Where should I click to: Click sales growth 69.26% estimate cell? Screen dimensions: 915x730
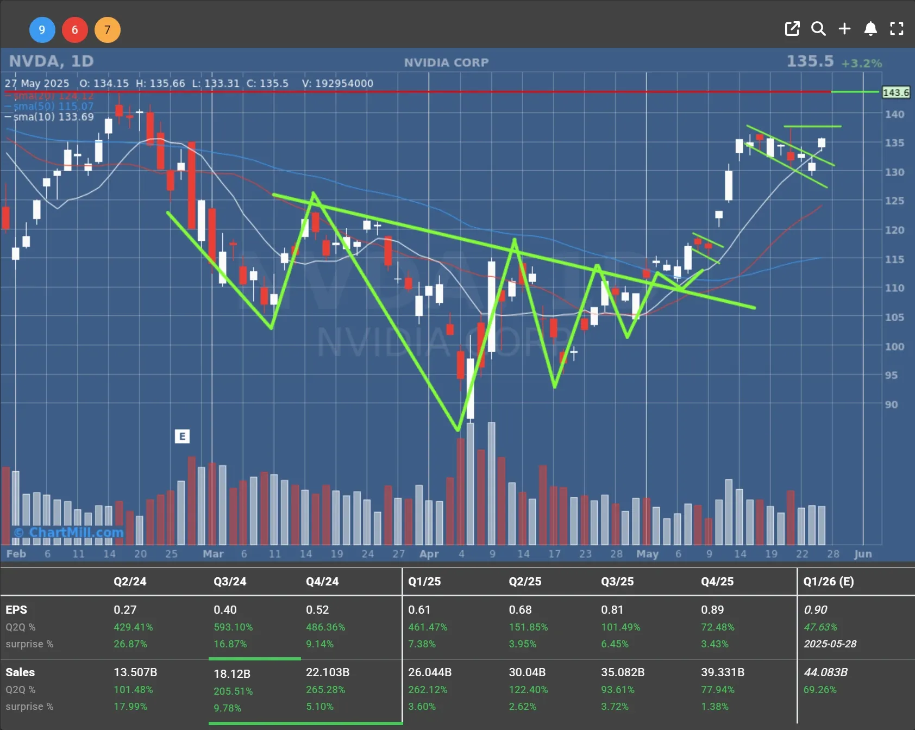tap(820, 690)
